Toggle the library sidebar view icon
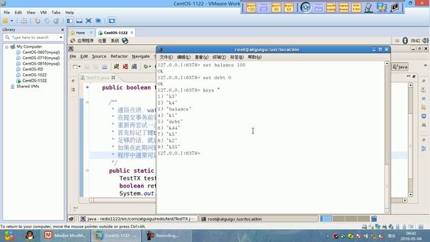The image size is (430, 242). [70, 21]
